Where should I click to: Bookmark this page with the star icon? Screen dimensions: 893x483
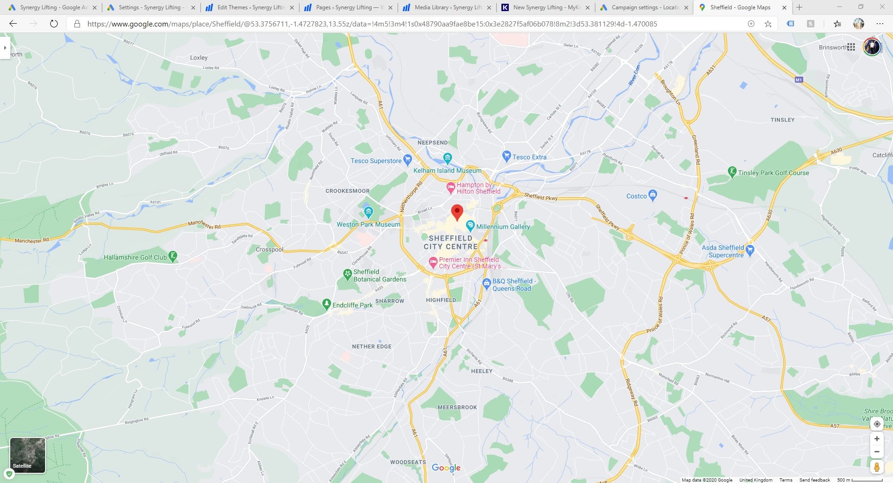(768, 24)
